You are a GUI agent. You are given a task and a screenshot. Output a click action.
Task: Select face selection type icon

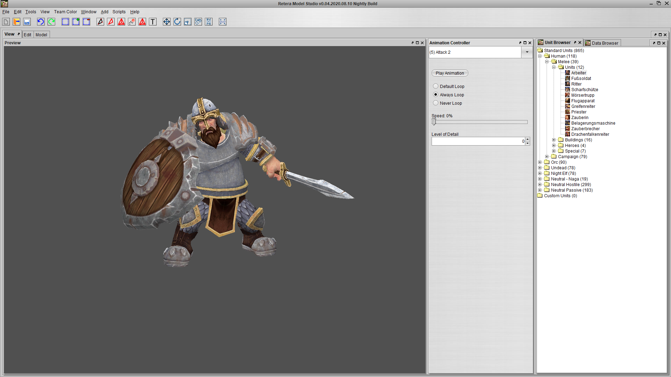coord(111,22)
